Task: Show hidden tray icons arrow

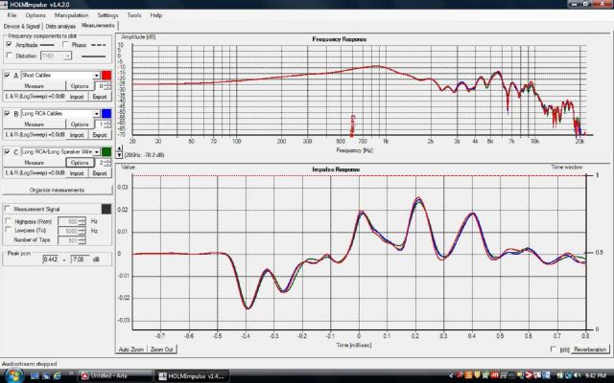Action: tap(451, 375)
